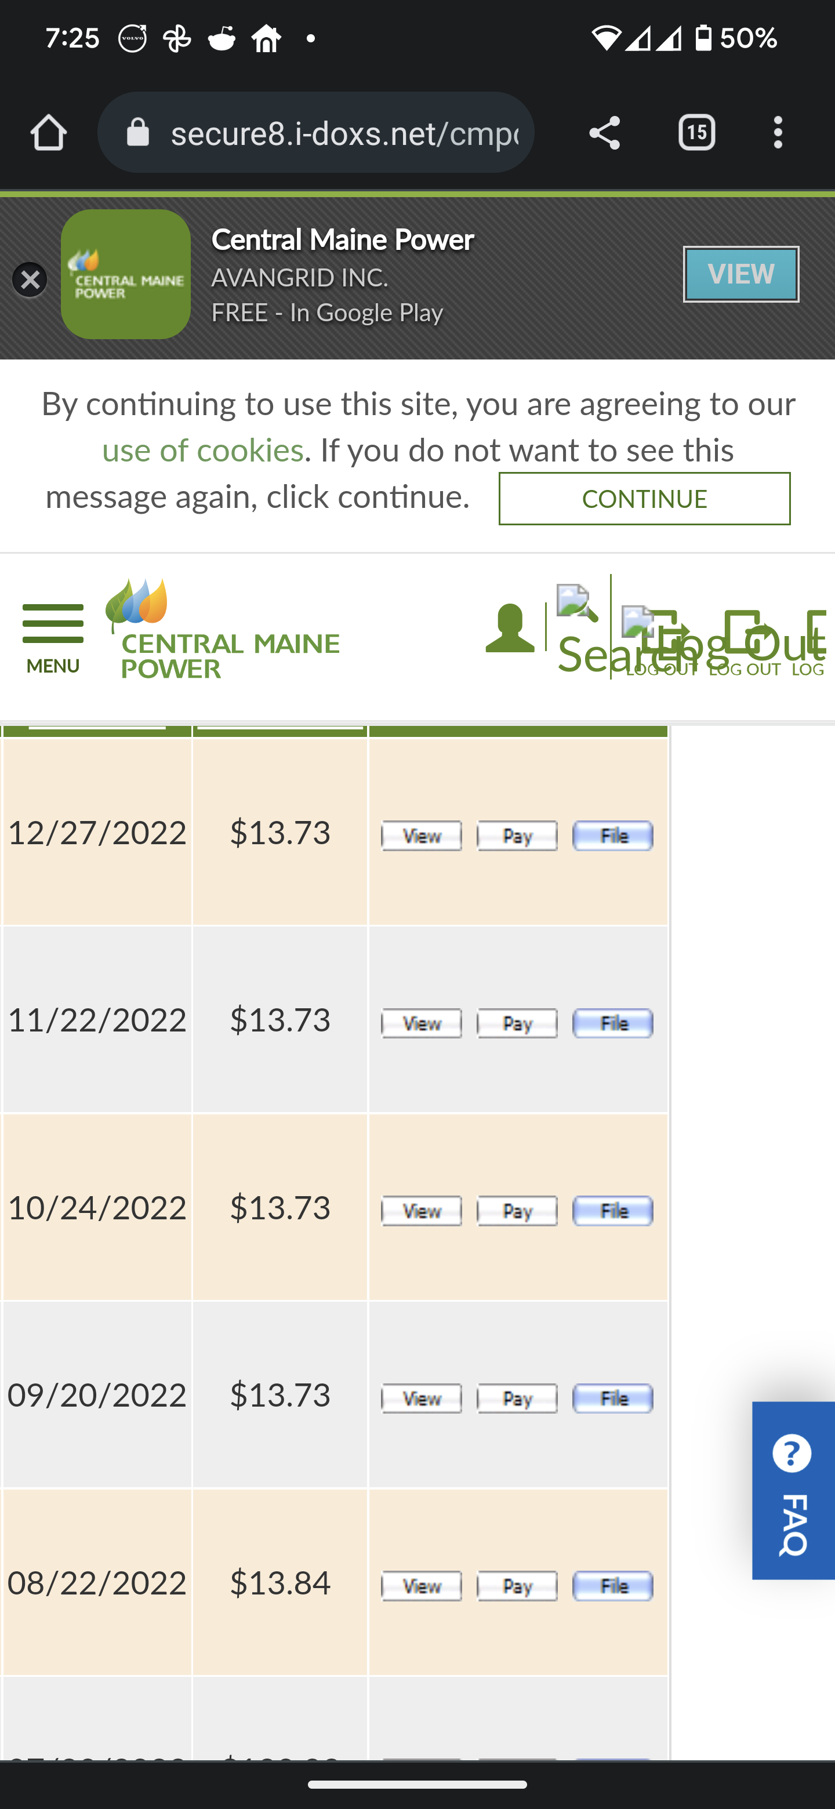Share the page via share icon
The image size is (835, 1809).
click(604, 133)
